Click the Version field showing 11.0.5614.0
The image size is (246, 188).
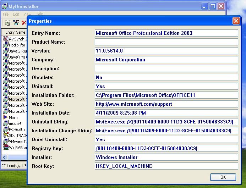click(x=166, y=51)
